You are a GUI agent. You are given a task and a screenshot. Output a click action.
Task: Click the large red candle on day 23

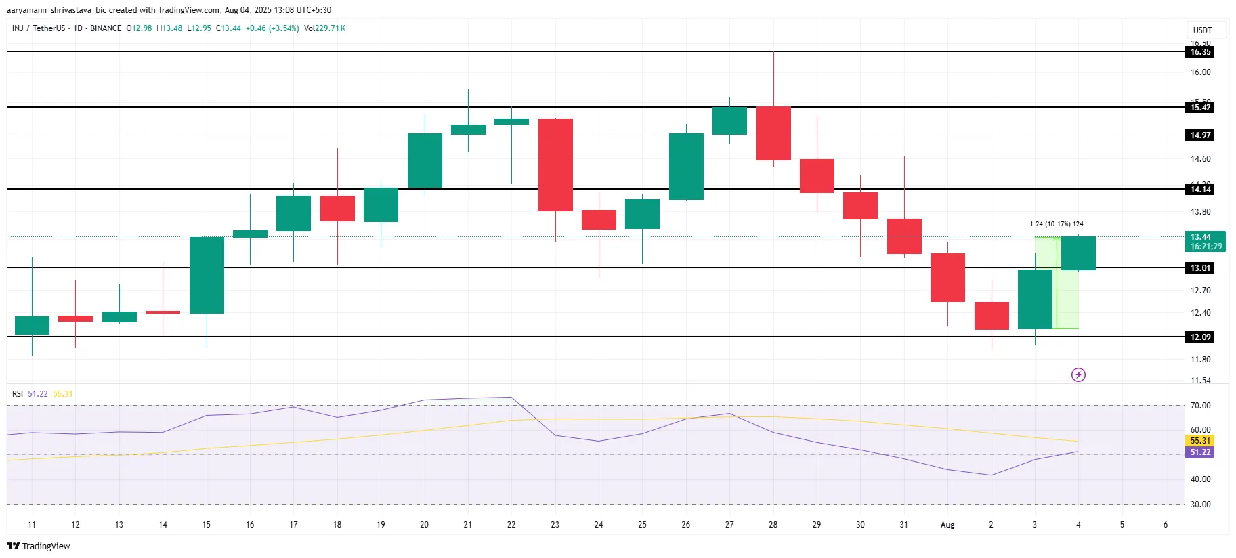pyautogui.click(x=555, y=165)
